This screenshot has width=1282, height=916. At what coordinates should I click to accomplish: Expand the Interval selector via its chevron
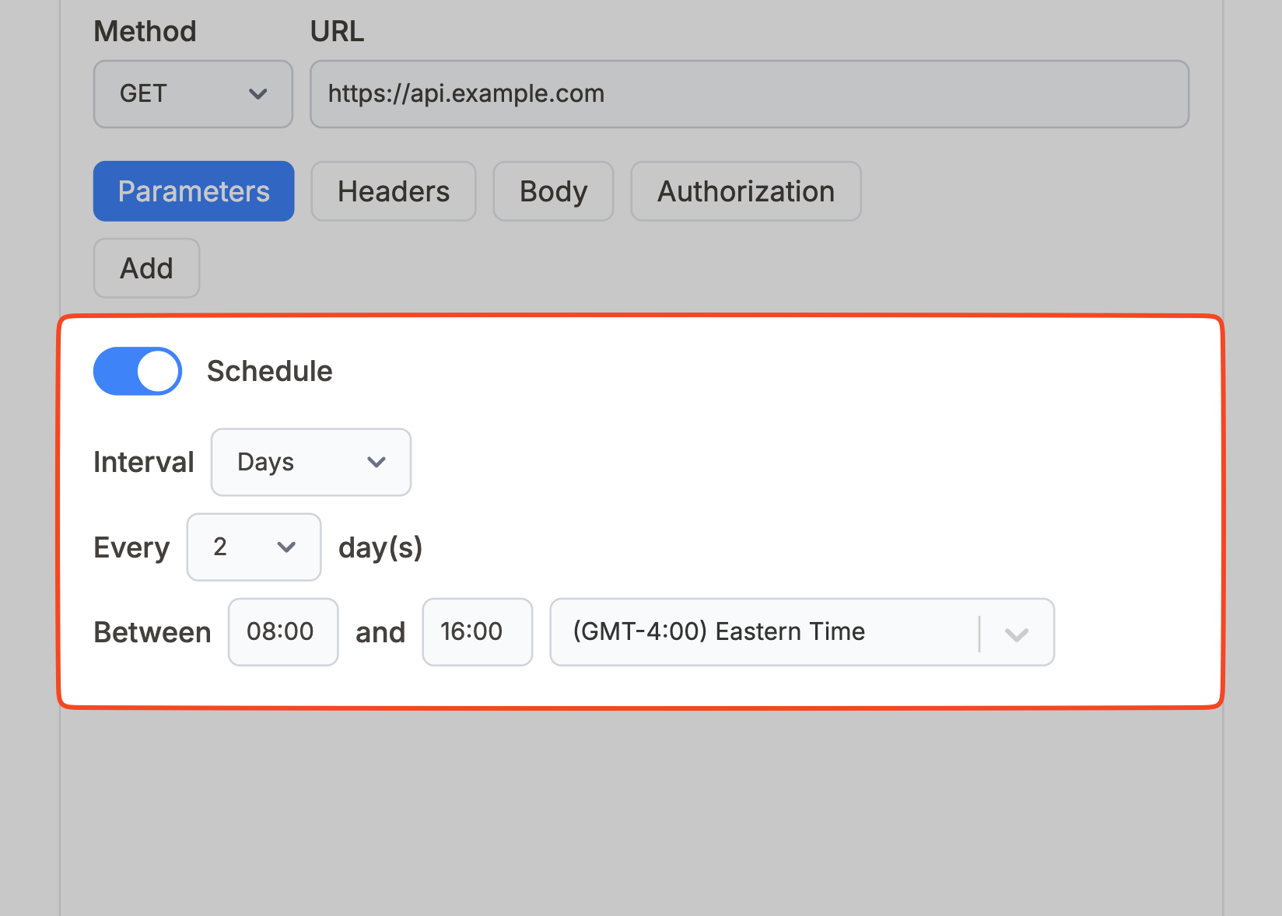[x=377, y=462]
